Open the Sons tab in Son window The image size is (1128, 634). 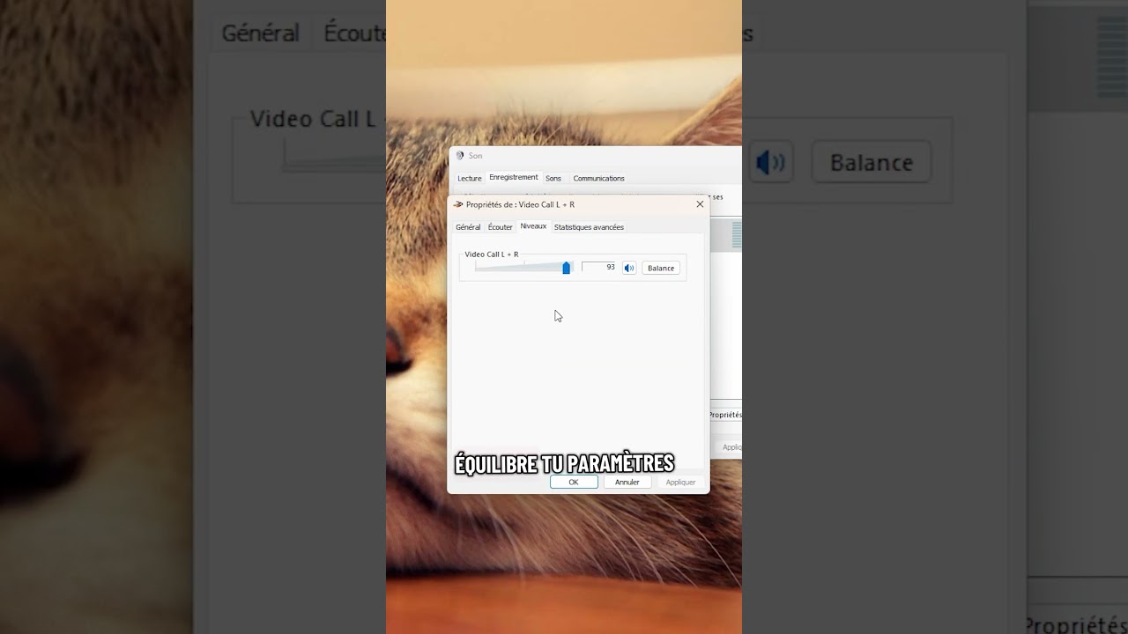click(553, 178)
